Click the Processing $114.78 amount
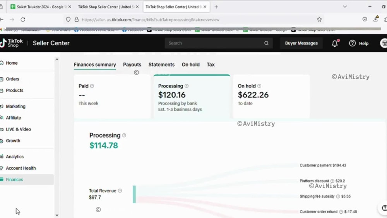 click(x=104, y=146)
